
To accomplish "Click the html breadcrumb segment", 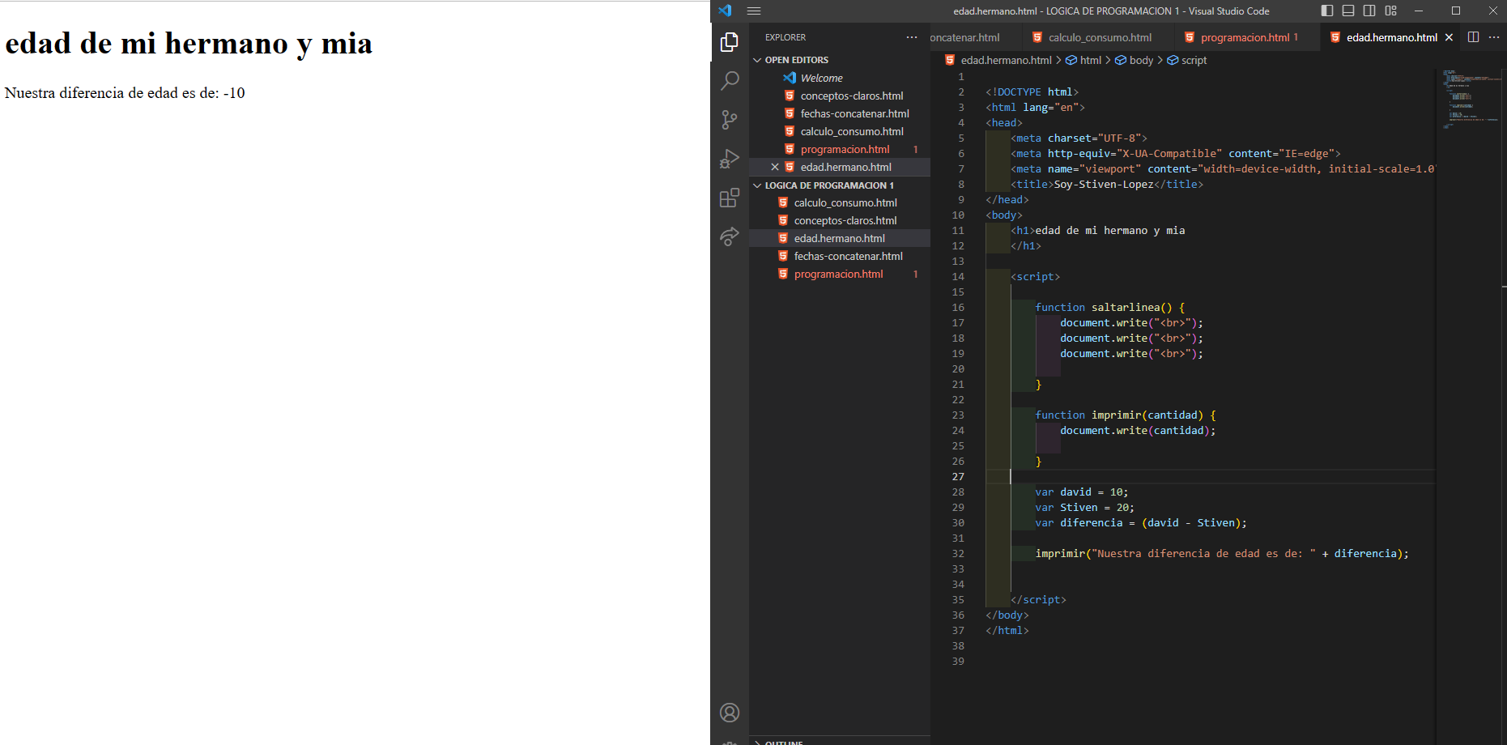I will coord(1083,60).
